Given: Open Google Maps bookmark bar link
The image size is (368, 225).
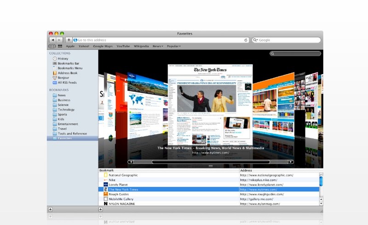Looking at the screenshot, I should pos(103,46).
